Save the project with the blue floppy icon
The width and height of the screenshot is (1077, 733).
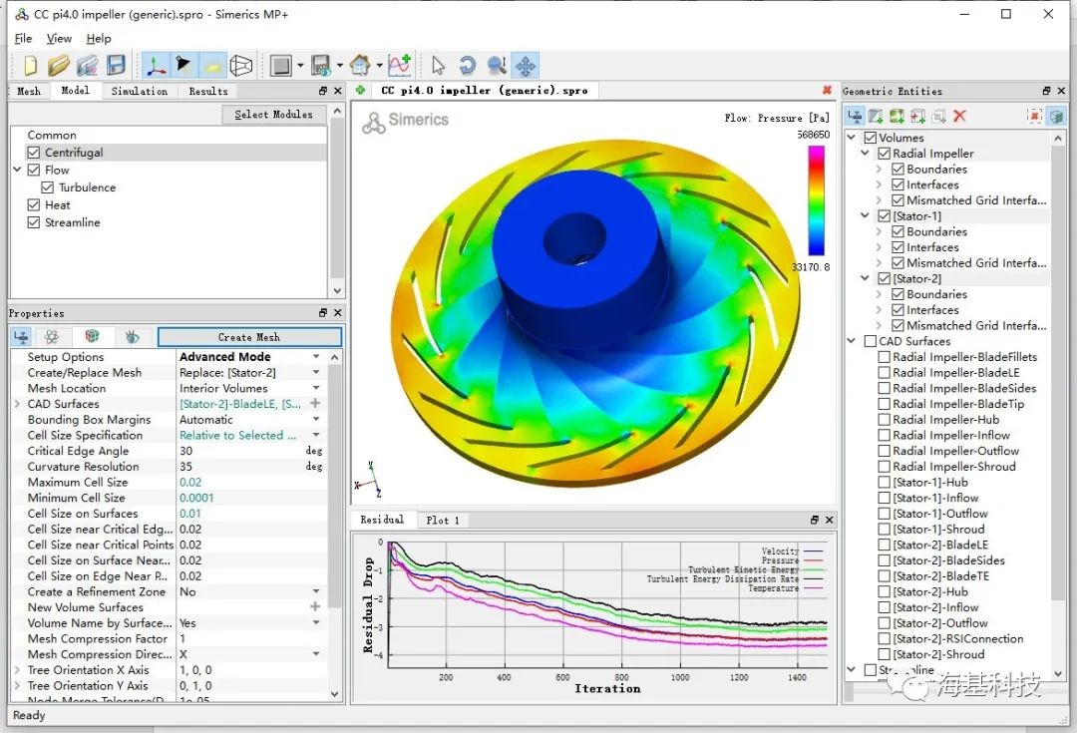click(116, 65)
